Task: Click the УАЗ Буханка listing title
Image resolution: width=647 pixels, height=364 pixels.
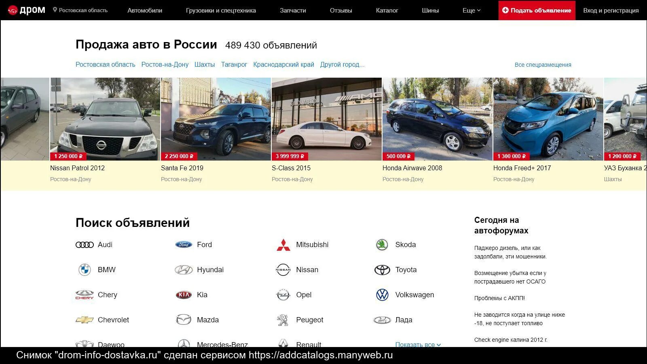Action: 625,168
